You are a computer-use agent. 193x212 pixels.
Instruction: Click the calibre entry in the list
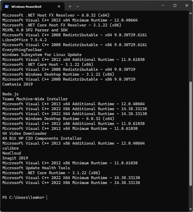tap(10, 148)
